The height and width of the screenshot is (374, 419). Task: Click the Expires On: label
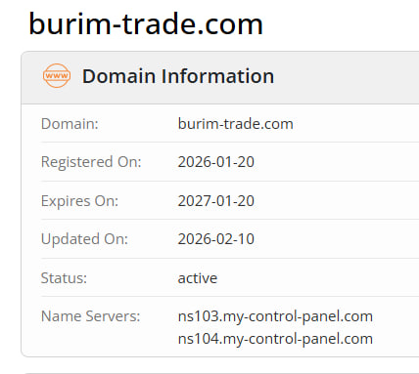[x=79, y=201]
